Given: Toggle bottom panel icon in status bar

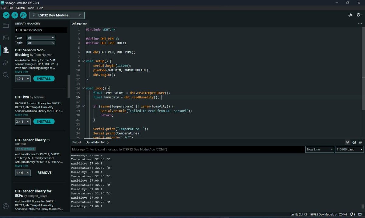Looking at the screenshot, I should [x=360, y=214].
